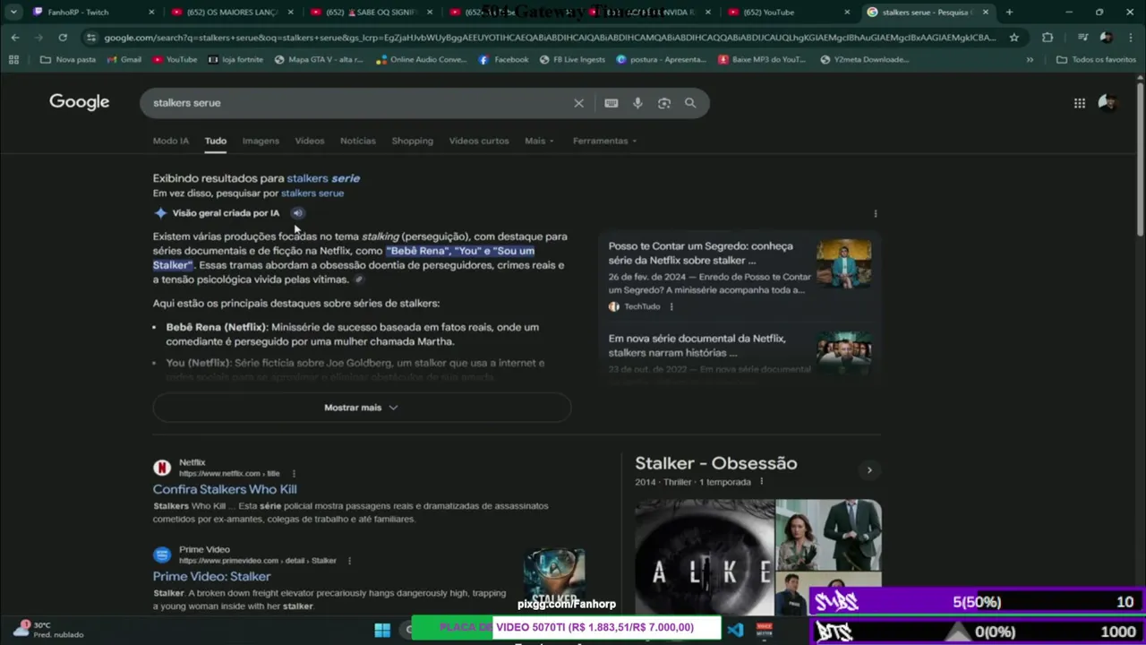Open the Google apps grid icon
1146x645 pixels.
click(1079, 103)
